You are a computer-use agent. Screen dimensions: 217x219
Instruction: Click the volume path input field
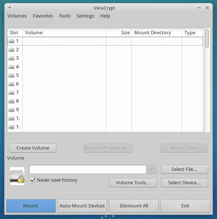click(x=88, y=169)
